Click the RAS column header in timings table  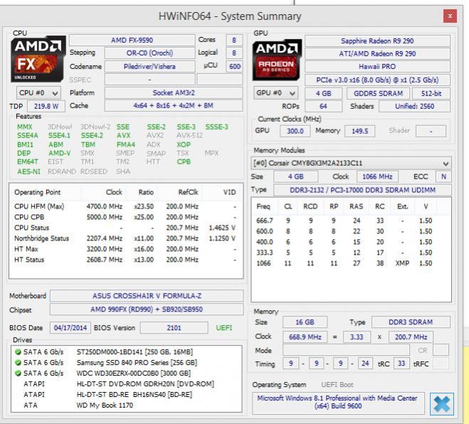[x=357, y=206]
